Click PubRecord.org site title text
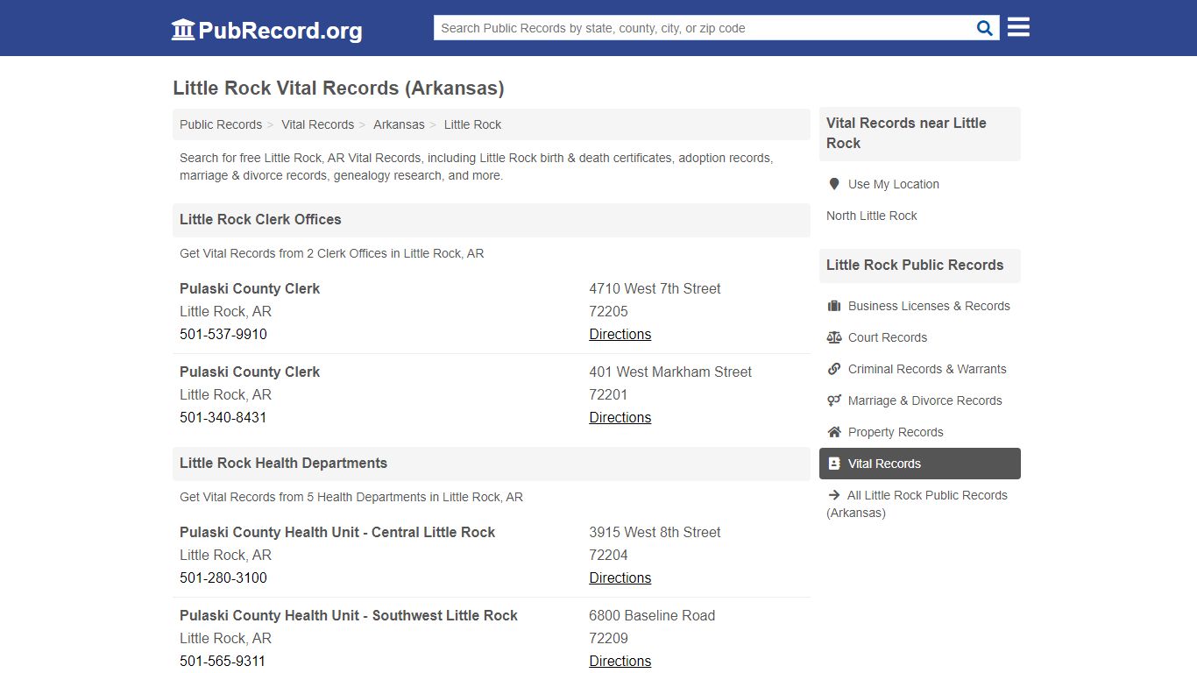Screen dimensions: 1197x673 (x=280, y=31)
